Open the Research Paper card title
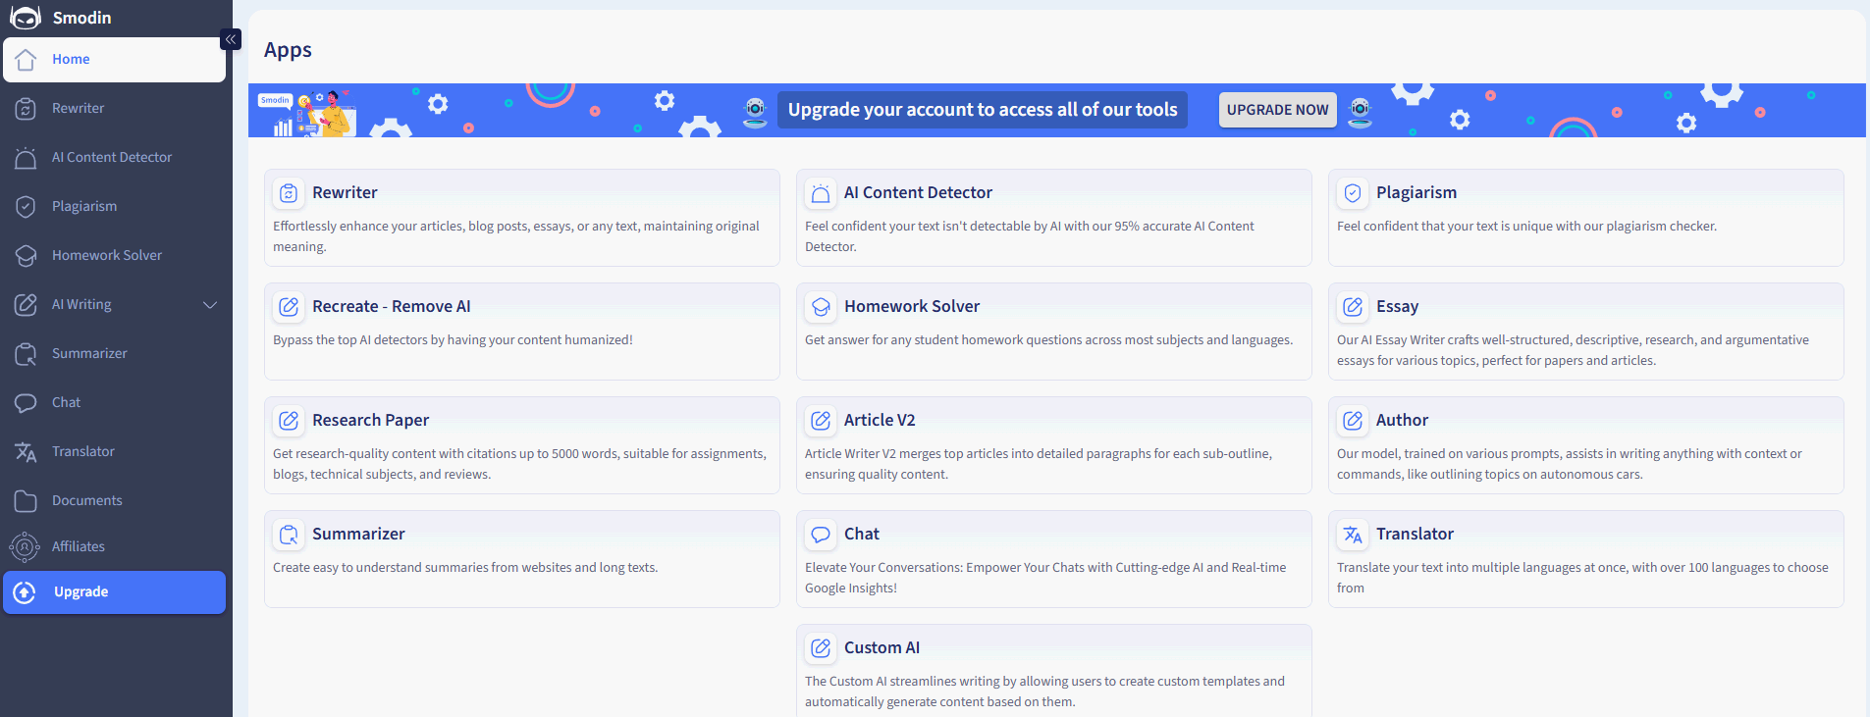This screenshot has height=717, width=1870. click(371, 421)
